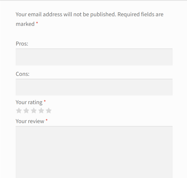Click the 'Your rating' label text

tap(29, 102)
